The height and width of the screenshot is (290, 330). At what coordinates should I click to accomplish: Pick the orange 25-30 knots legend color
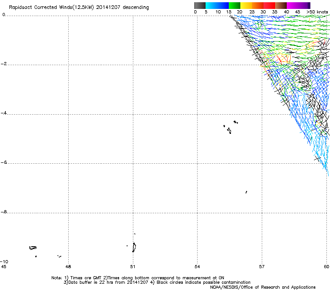coord(258,5)
